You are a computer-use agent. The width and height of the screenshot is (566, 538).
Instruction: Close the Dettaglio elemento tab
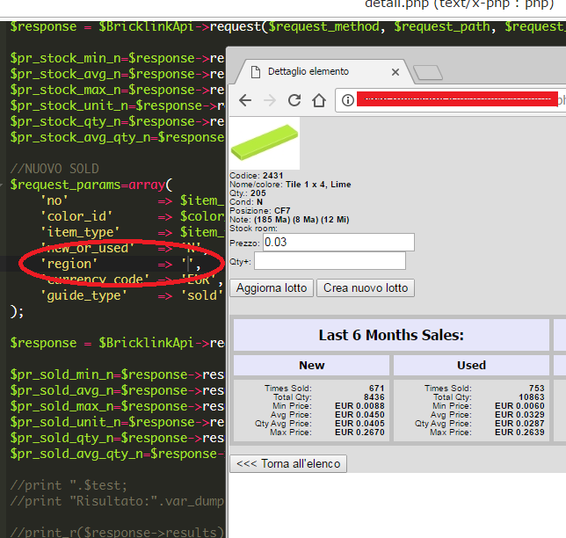click(395, 72)
